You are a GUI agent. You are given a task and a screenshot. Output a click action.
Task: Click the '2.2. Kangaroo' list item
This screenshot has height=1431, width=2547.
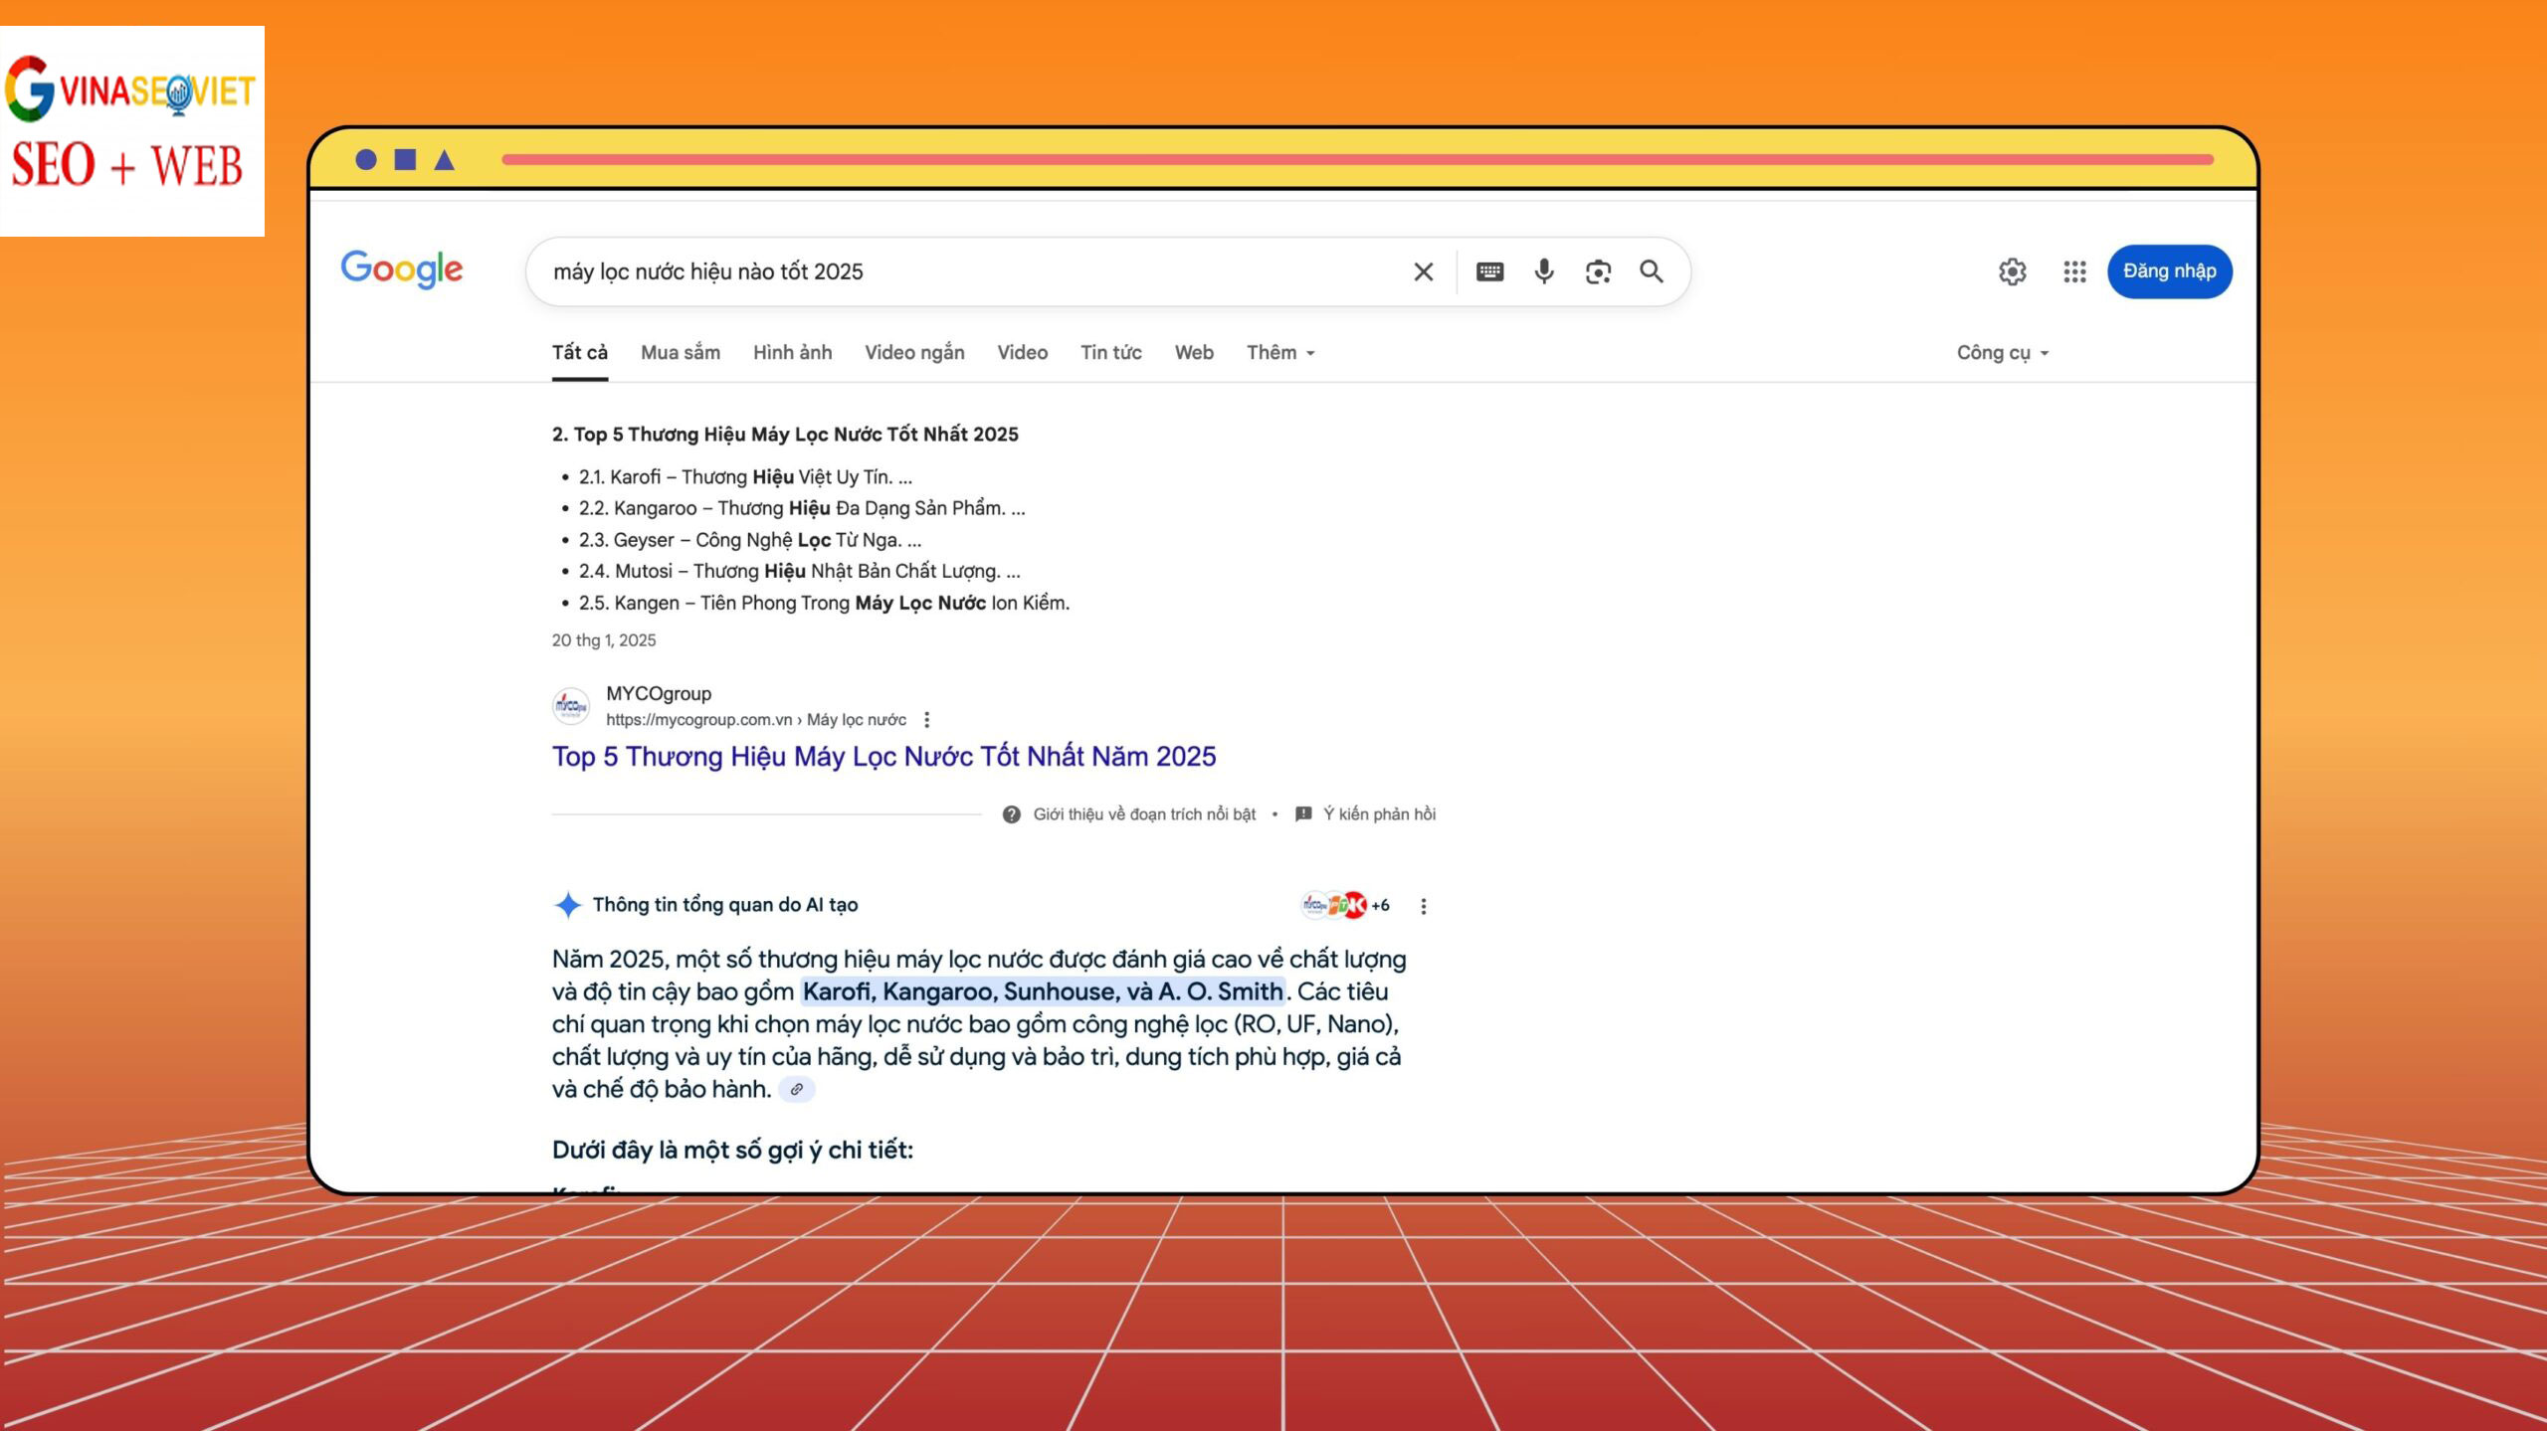click(x=802, y=508)
